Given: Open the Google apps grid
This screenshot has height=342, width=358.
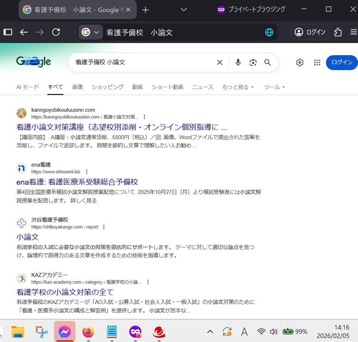Looking at the screenshot, I should [317, 63].
